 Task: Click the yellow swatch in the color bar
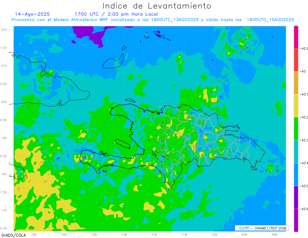pyautogui.click(x=296, y=106)
